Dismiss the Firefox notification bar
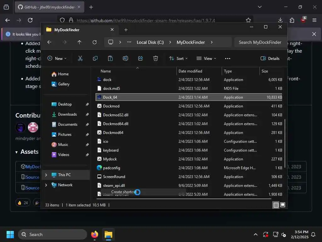The height and width of the screenshot is (242, 322). 314,34
